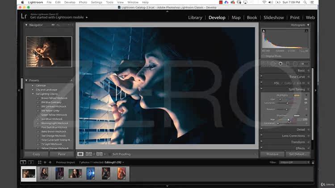Image resolution: width=335 pixels, height=188 pixels.
Task: Expand the Basic panel arrow
Action: 308,70
